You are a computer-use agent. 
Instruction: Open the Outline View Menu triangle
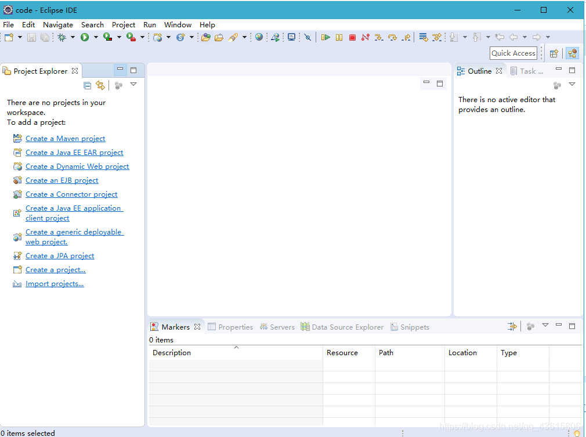[572, 85]
